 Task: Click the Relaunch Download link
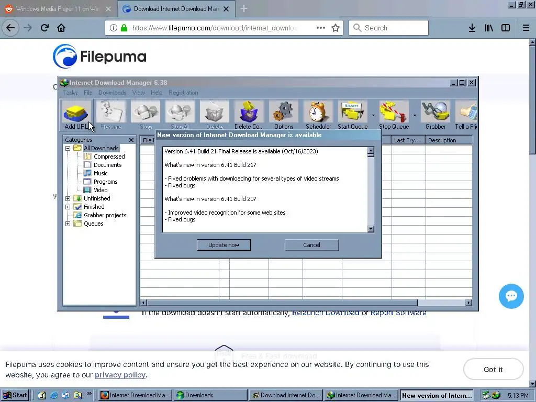click(326, 313)
